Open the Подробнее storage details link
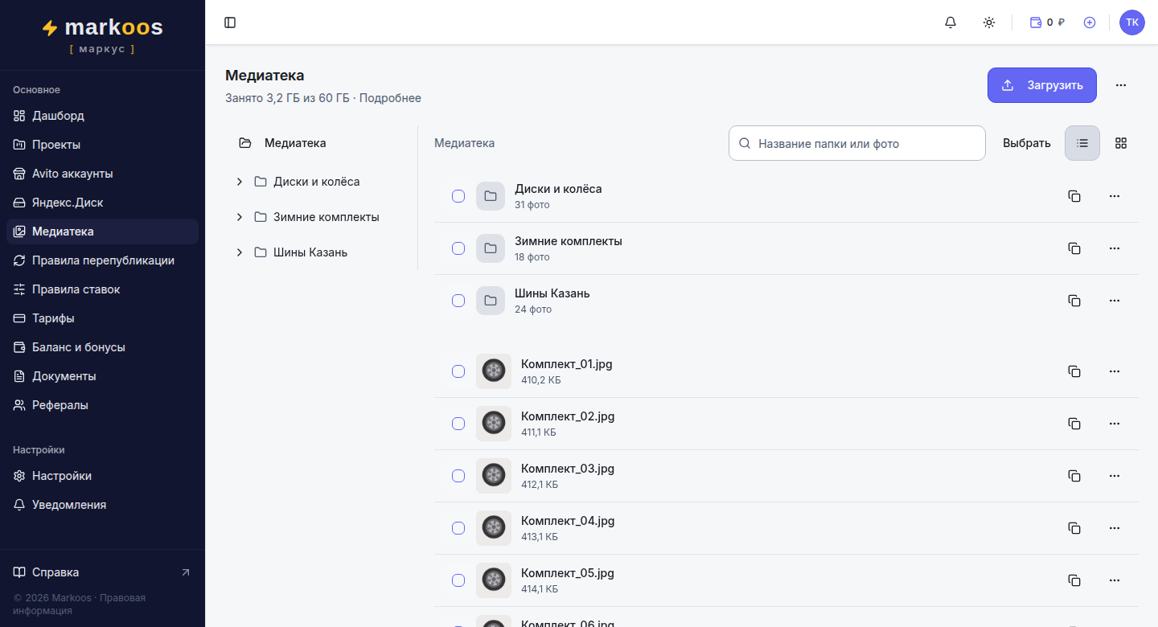The height and width of the screenshot is (627, 1158). click(390, 98)
